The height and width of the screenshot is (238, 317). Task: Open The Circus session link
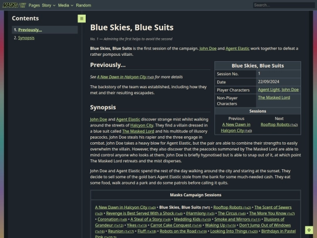[231, 213]
